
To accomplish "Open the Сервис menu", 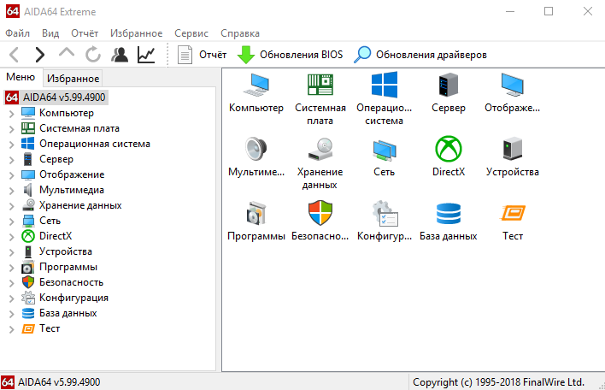I will [191, 33].
